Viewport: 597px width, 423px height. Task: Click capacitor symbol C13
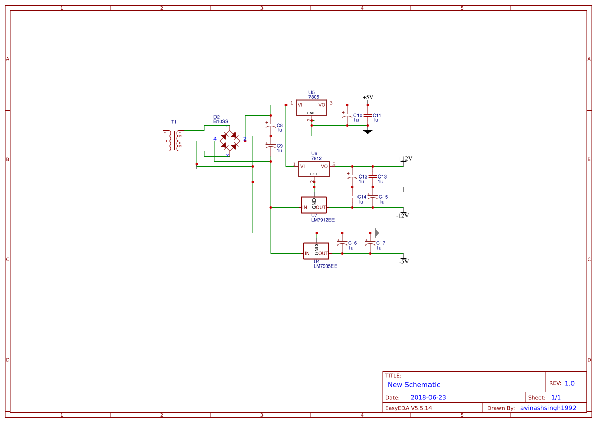pyautogui.click(x=373, y=176)
